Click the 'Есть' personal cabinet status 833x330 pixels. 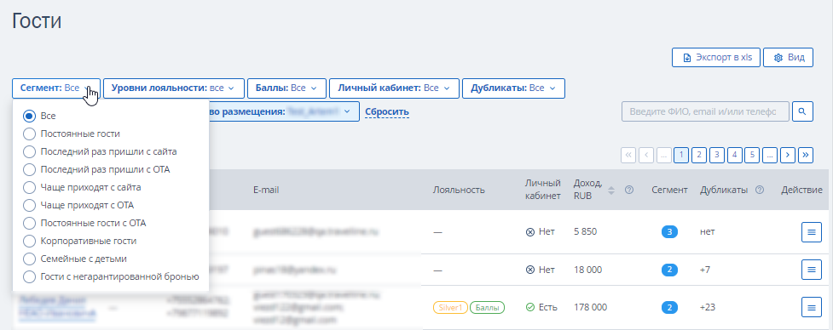tap(541, 307)
